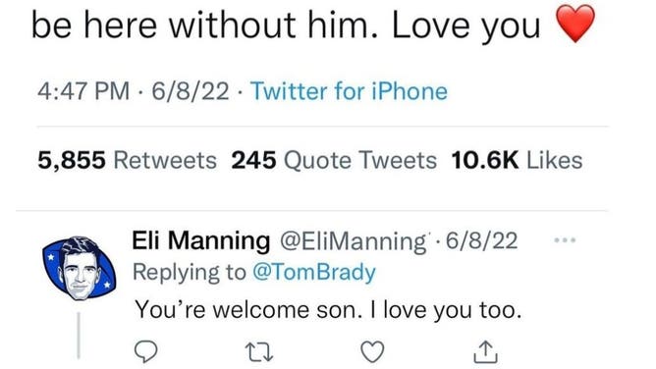
Task: Click the reply's 6/8/22 date stamp
Action: click(481, 240)
